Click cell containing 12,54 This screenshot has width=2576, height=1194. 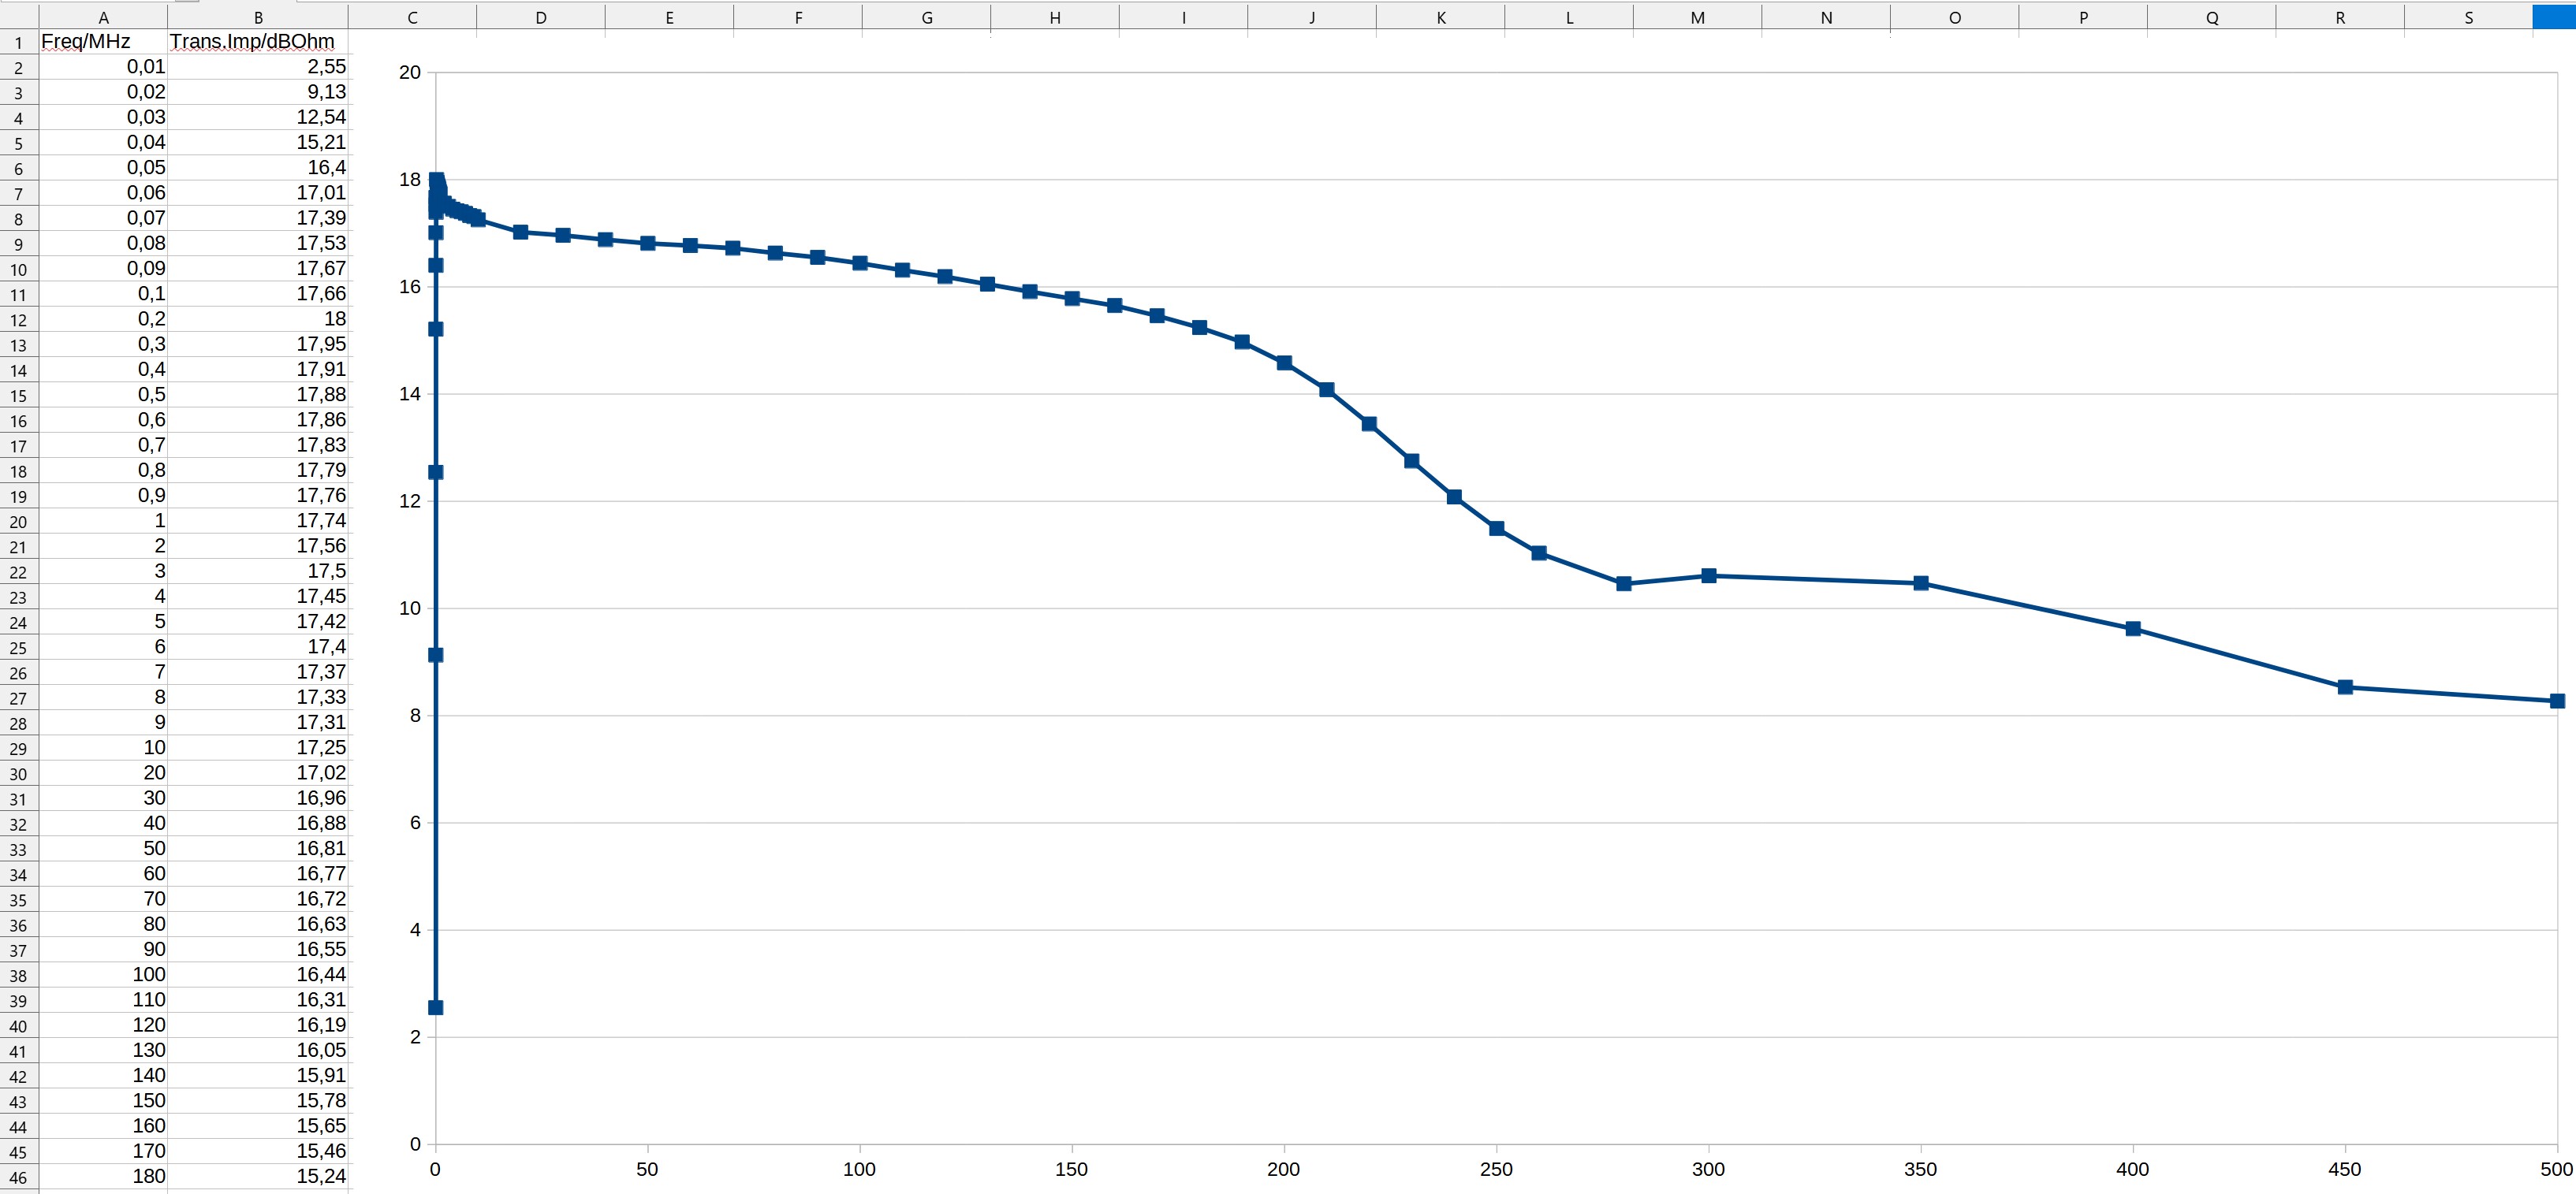(x=258, y=117)
